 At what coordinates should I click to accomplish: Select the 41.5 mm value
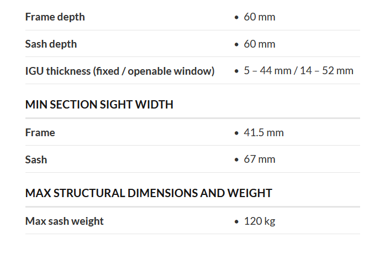point(263,133)
